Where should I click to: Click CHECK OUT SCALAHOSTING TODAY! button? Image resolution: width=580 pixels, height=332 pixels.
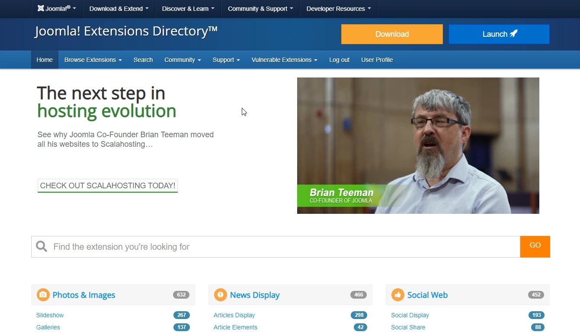pyautogui.click(x=108, y=186)
